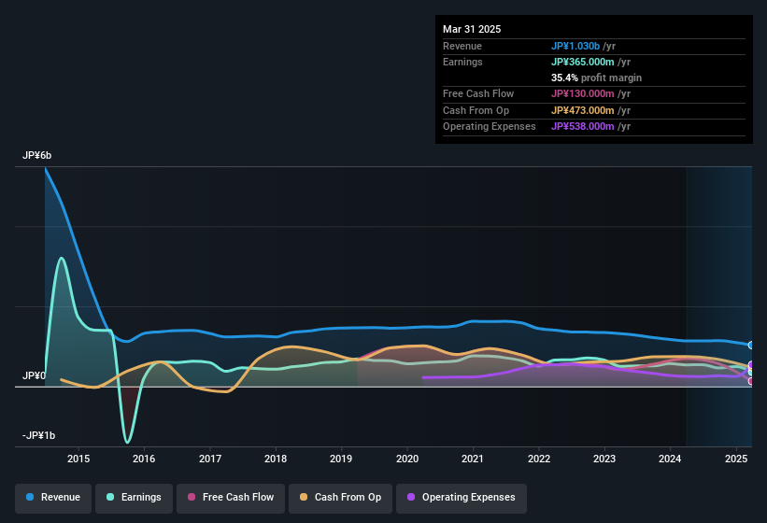Click the JP¥130.000m free cash flow value

point(583,93)
